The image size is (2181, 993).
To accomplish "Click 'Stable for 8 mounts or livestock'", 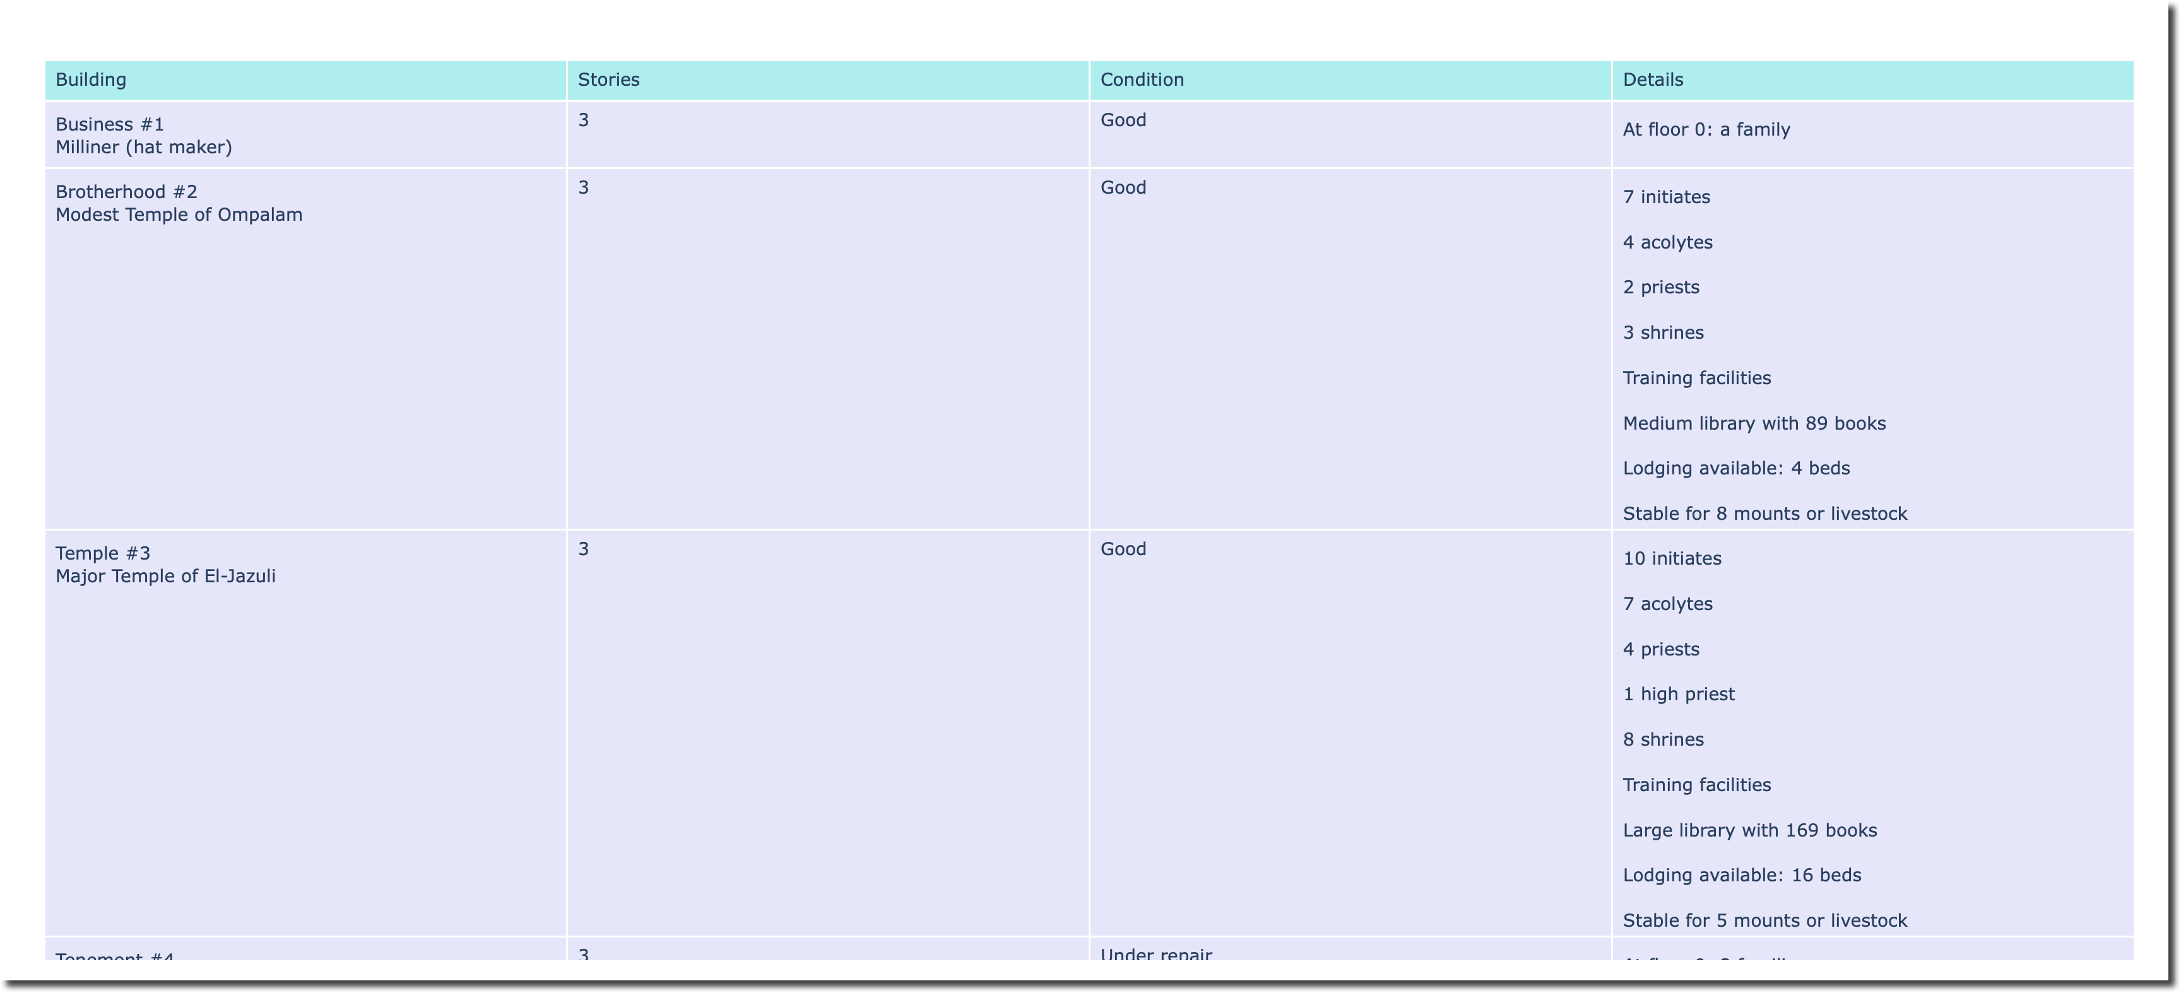I will coord(1764,514).
